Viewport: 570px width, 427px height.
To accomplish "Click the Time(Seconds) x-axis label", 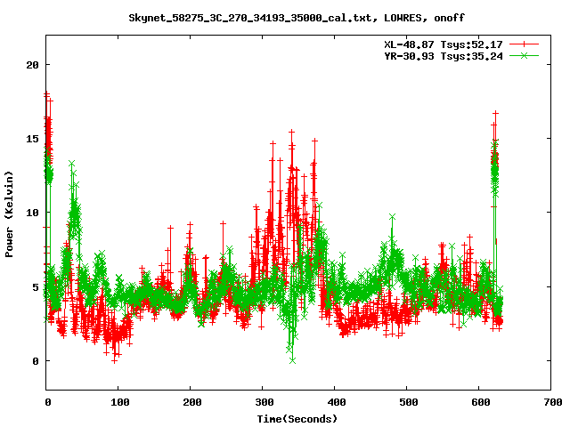I will (297, 419).
